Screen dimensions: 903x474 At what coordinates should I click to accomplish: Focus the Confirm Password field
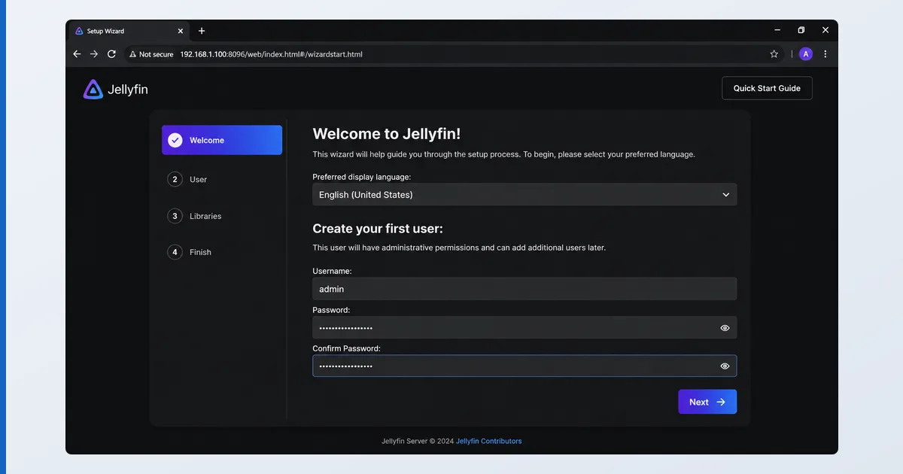(x=524, y=366)
